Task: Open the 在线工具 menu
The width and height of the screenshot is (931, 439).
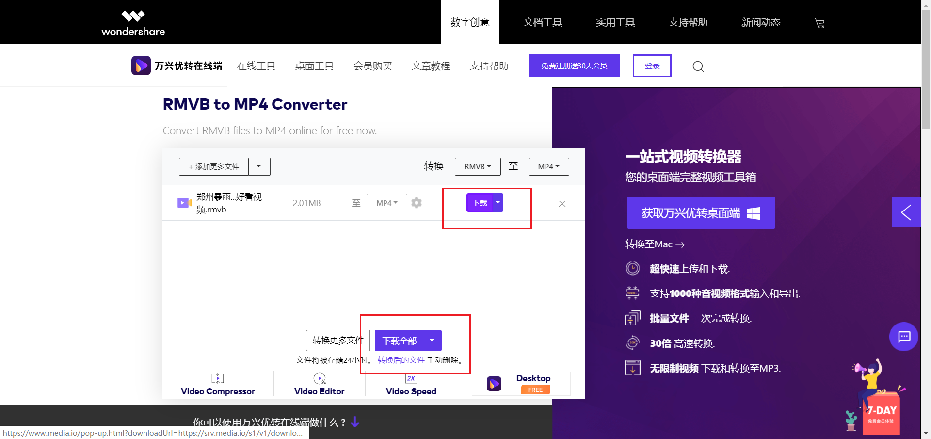Action: [256, 66]
